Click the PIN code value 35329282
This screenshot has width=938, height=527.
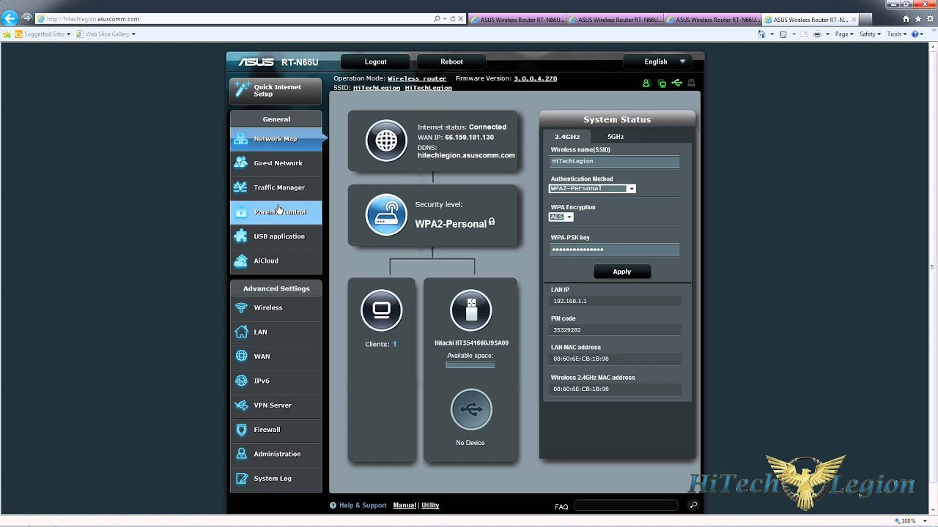tap(567, 330)
